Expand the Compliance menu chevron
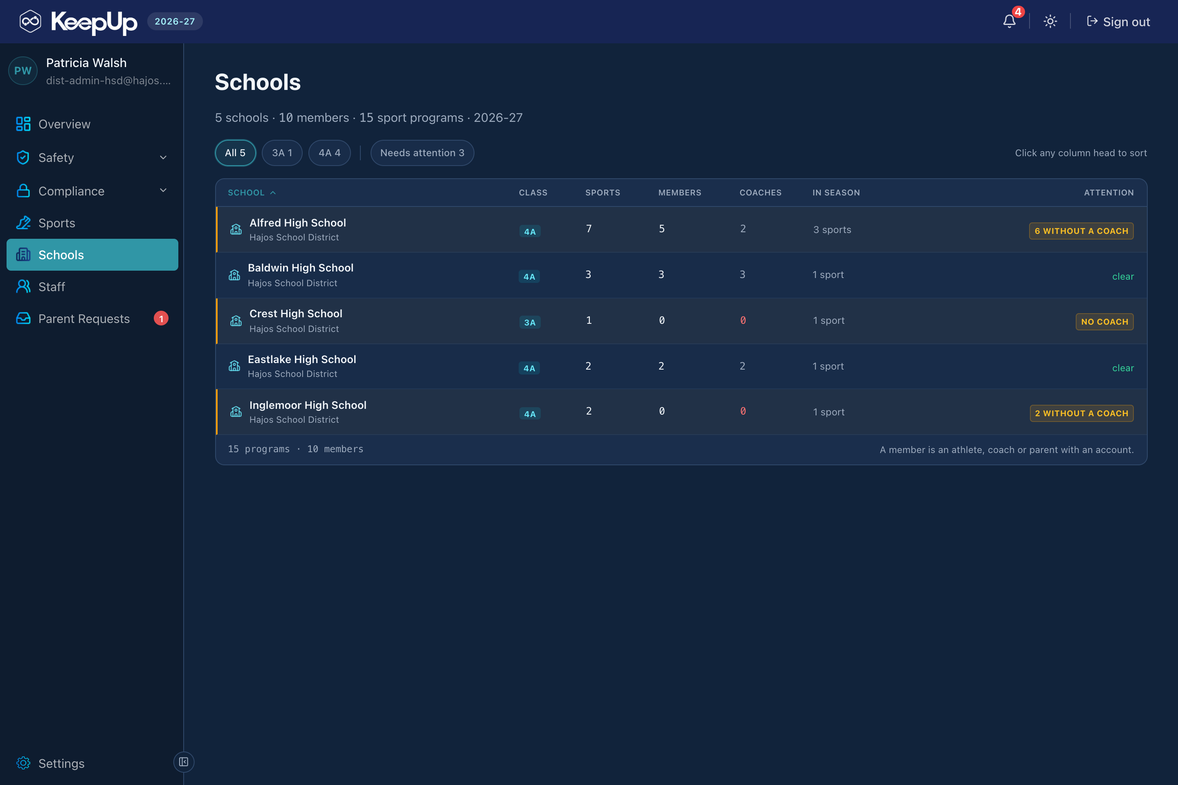The width and height of the screenshot is (1178, 785). tap(163, 190)
